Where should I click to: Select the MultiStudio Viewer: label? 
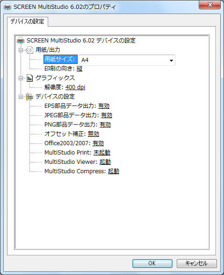(71, 162)
